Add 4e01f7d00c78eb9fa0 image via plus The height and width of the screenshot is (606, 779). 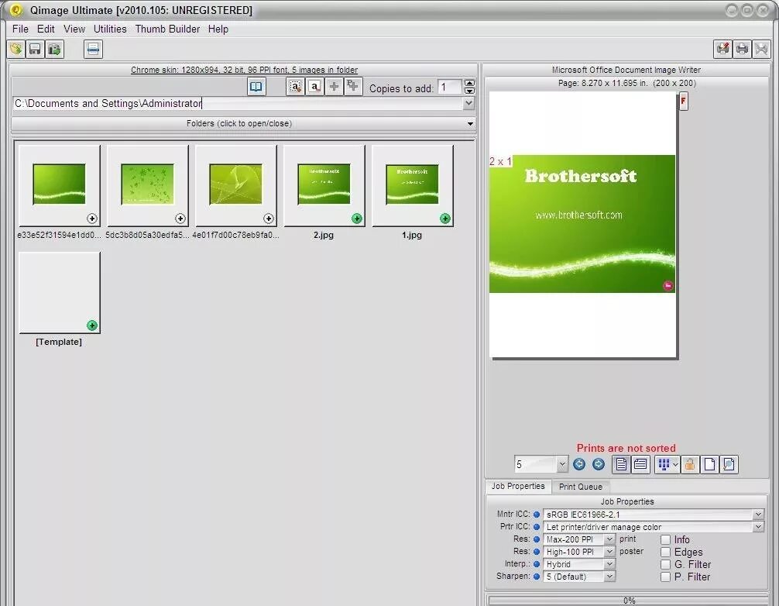[269, 219]
